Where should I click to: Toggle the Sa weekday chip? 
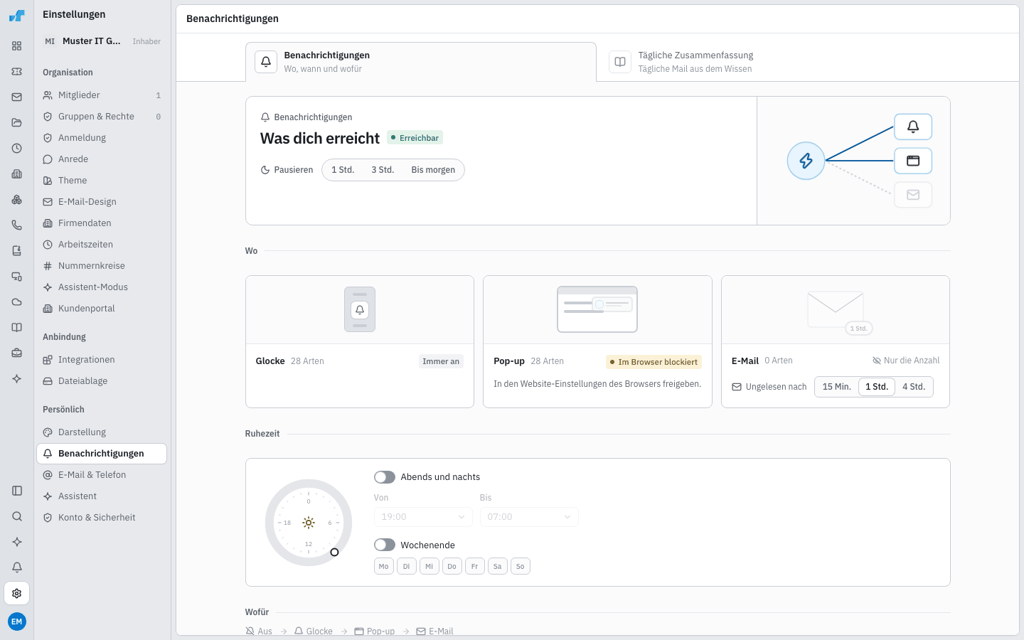click(498, 567)
